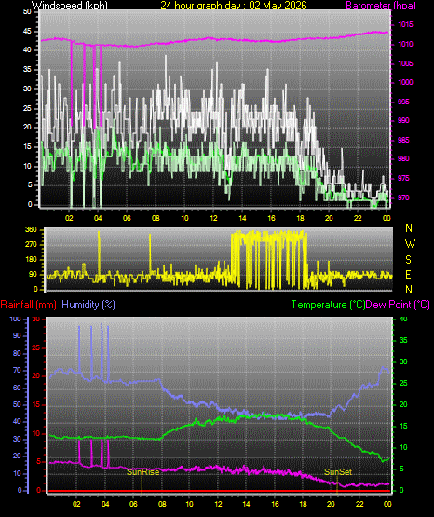
Task: Click the Barometer (hpa) axis title
Action: (381, 5)
